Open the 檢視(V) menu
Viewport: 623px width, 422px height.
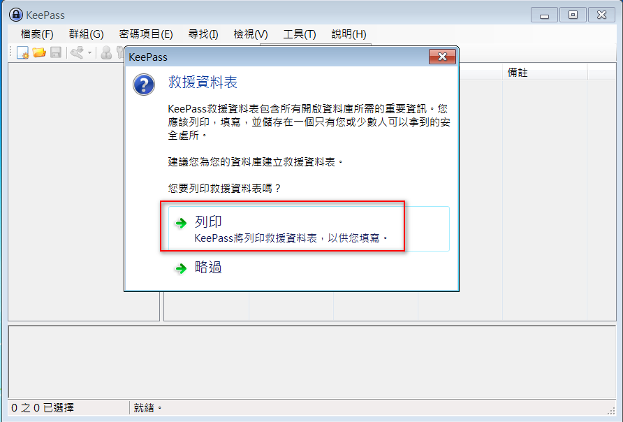tap(251, 34)
